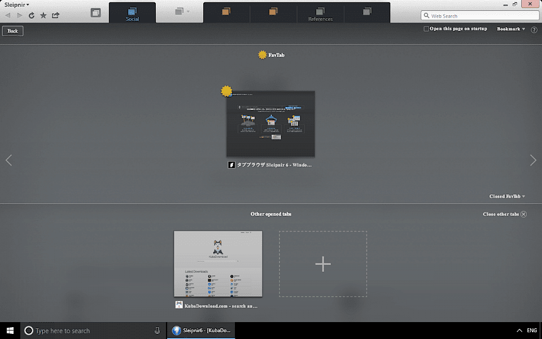Open help with question mark icon
Image resolution: width=542 pixels, height=339 pixels.
534,30
